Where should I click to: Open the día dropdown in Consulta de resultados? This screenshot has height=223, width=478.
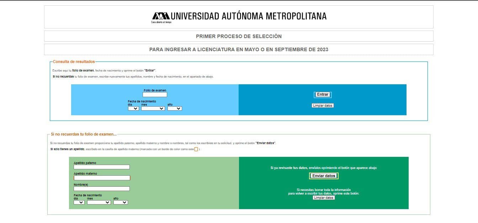coord(133,108)
